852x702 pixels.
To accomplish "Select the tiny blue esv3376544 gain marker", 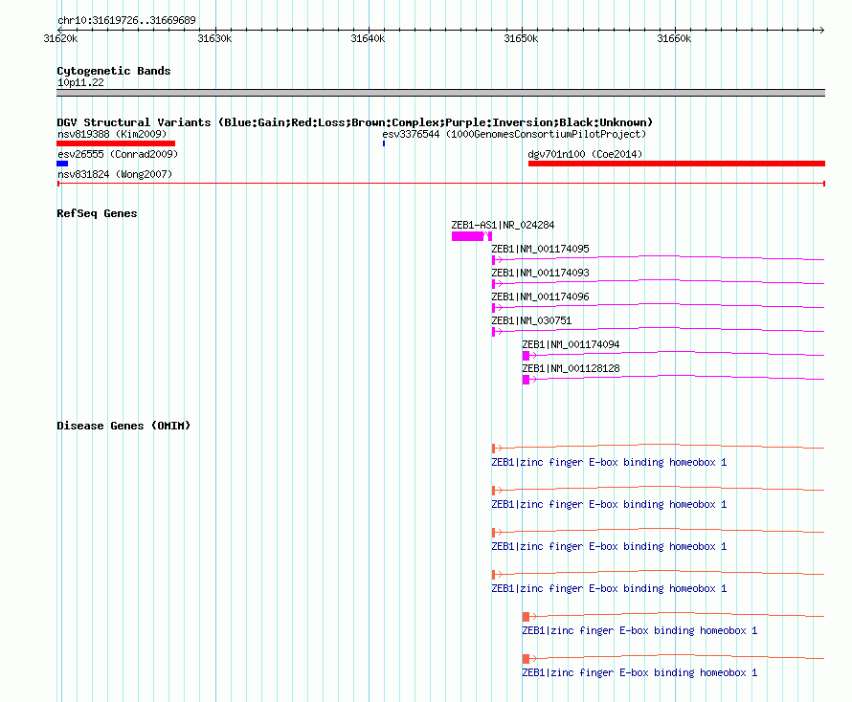I will tap(384, 143).
